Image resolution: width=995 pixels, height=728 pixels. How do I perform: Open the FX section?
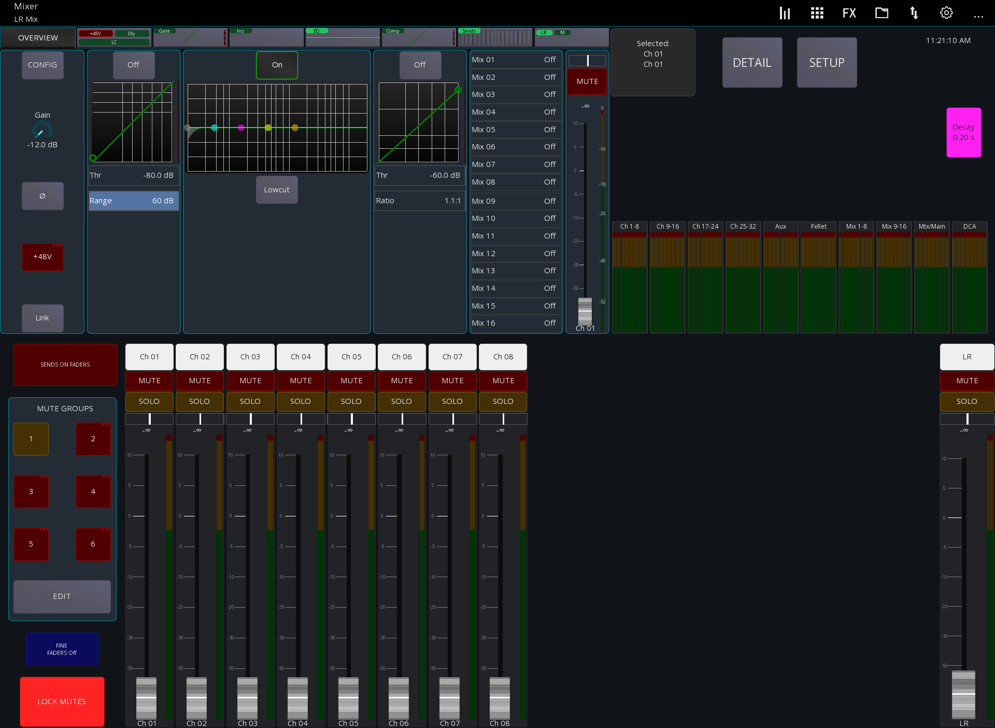coord(849,13)
